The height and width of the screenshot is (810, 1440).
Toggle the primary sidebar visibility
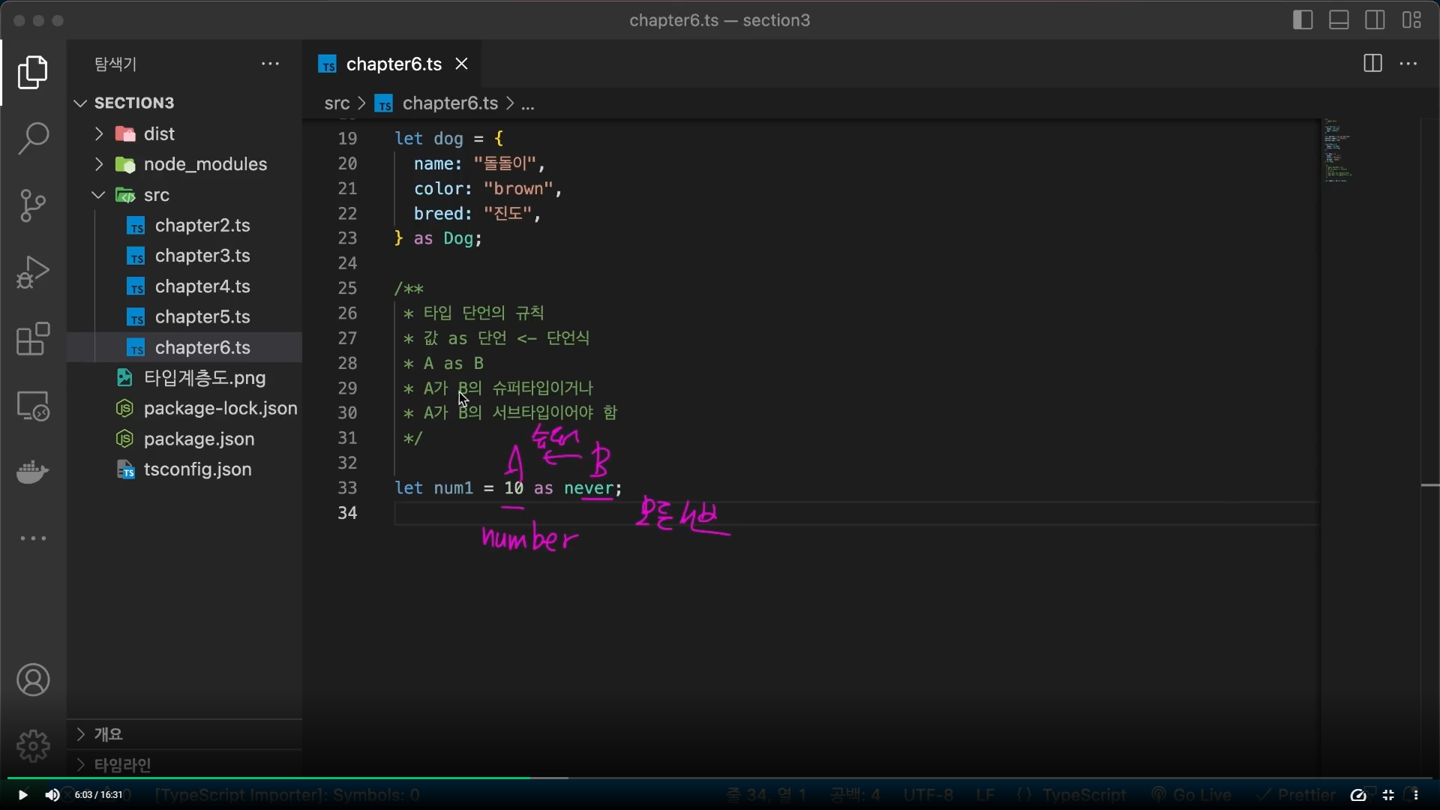1303,20
